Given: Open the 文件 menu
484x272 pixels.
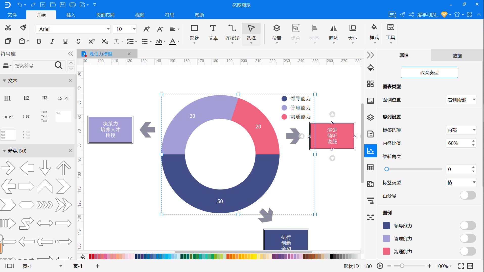Looking at the screenshot, I should pyautogui.click(x=12, y=15).
